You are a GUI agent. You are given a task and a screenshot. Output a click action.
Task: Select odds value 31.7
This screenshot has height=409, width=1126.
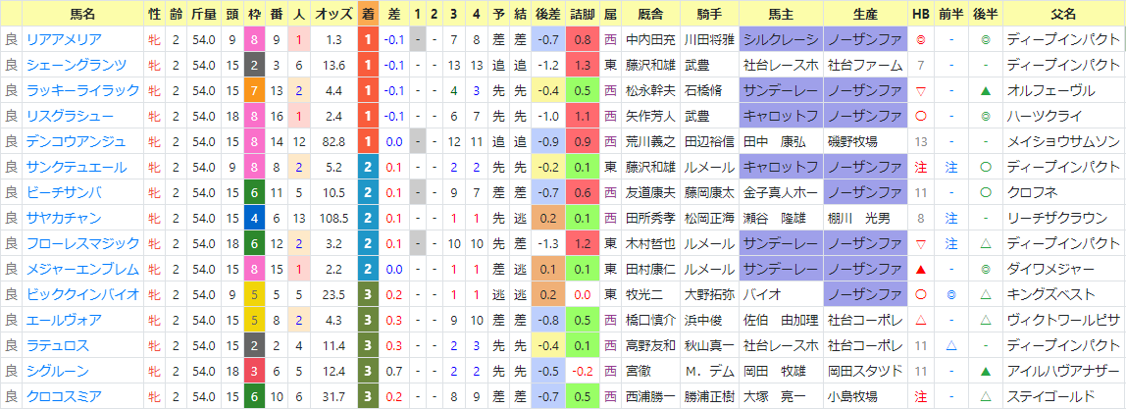tap(333, 396)
